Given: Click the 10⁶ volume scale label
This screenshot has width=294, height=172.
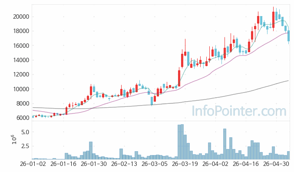Looking at the screenshot, I should tap(14, 139).
